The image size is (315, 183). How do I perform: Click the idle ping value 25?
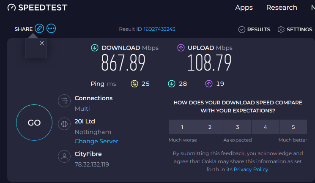(145, 84)
